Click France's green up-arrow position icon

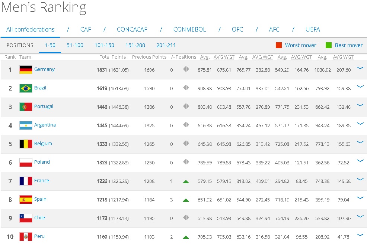point(186,181)
